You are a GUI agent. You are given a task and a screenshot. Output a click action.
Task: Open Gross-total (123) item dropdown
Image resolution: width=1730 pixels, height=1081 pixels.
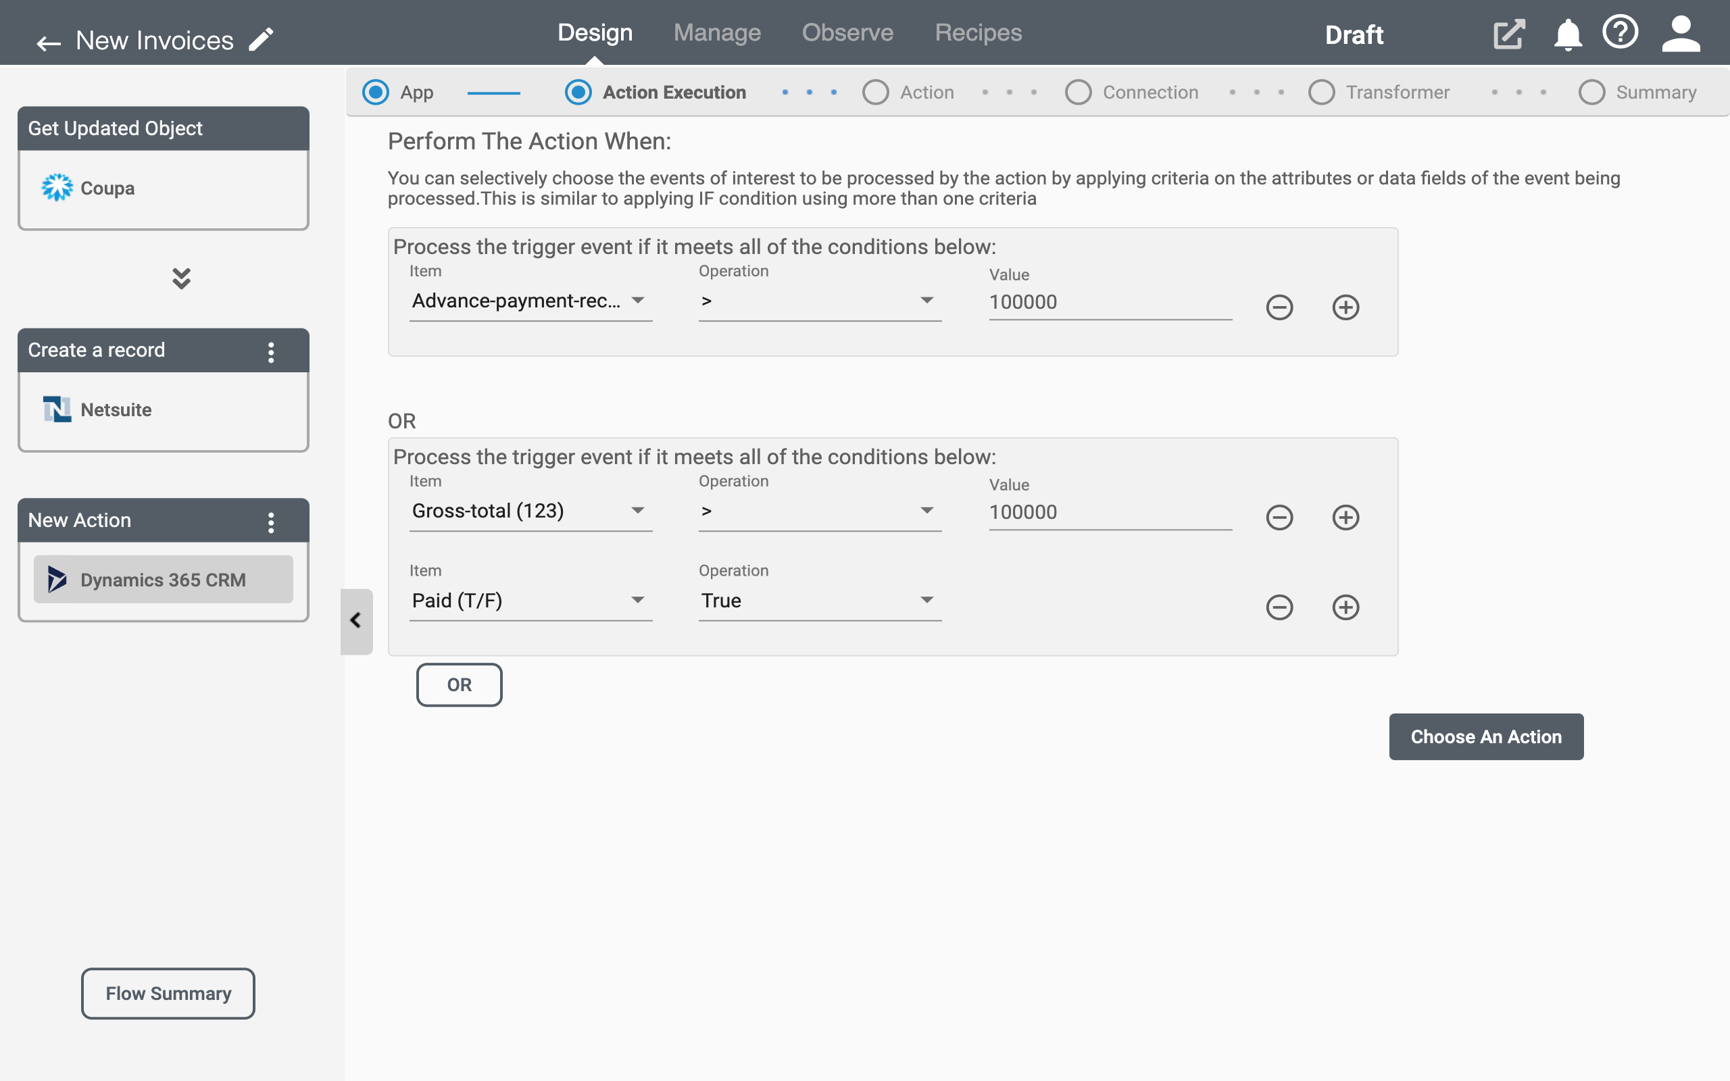click(x=530, y=511)
